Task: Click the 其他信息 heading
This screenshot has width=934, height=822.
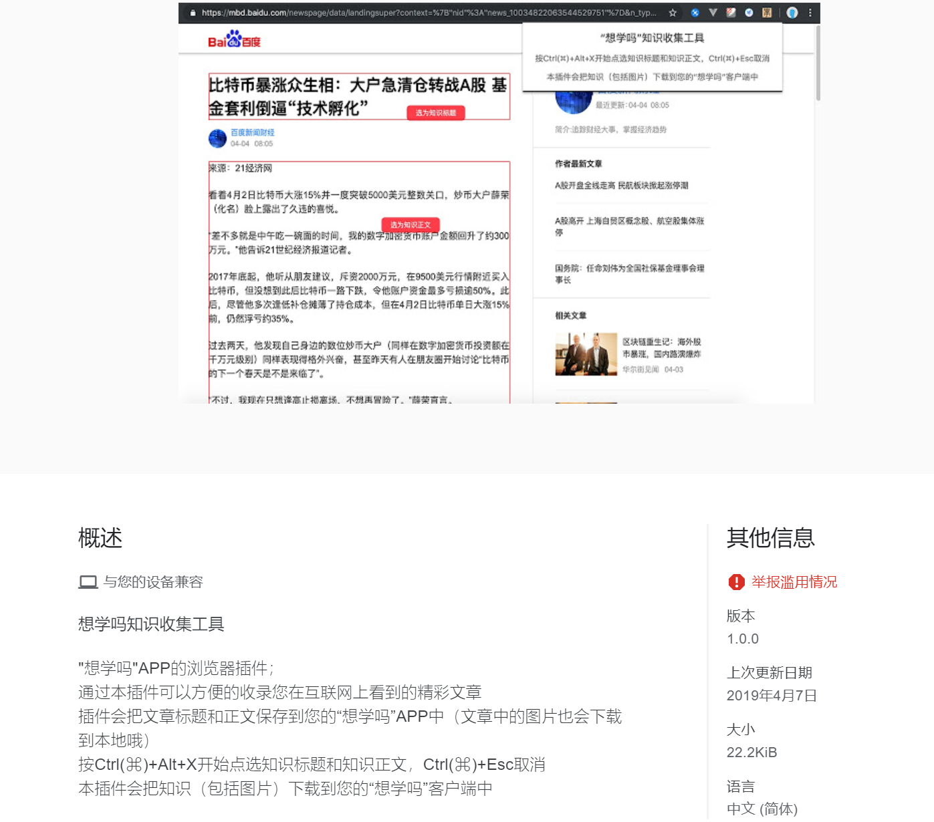Action: (771, 538)
